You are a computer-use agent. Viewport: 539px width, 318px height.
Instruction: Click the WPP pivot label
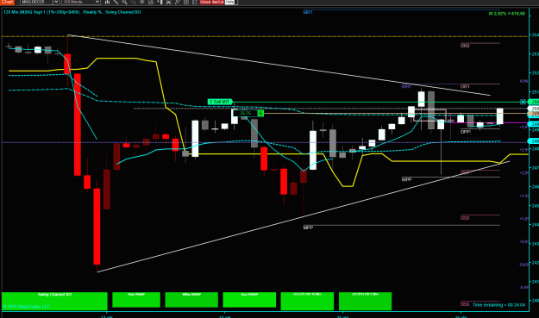[406, 179]
